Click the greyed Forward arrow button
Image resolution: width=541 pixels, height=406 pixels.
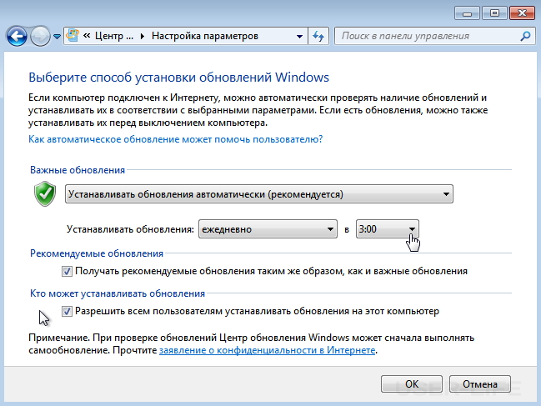pyautogui.click(x=40, y=36)
